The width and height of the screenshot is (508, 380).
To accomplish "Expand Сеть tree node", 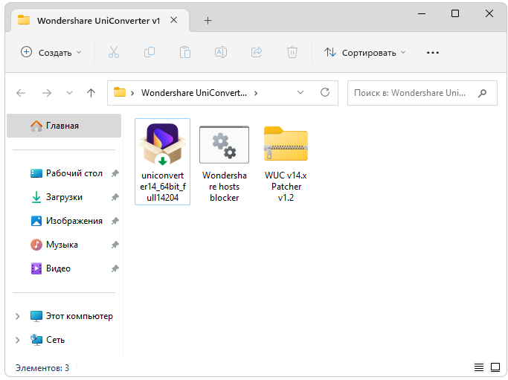I will [x=18, y=340].
